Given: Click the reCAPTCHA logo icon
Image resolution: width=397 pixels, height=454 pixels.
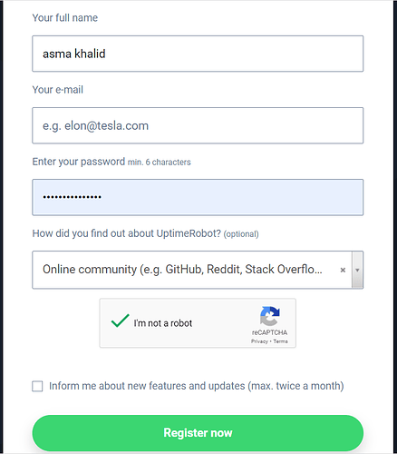Looking at the screenshot, I should click(x=270, y=316).
